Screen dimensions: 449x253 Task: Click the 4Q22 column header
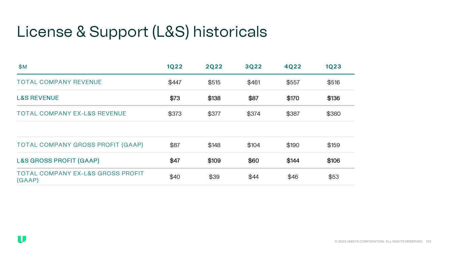tap(293, 66)
